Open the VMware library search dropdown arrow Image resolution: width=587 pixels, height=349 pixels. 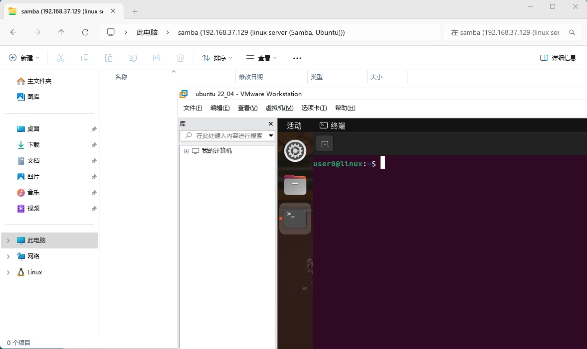click(271, 135)
